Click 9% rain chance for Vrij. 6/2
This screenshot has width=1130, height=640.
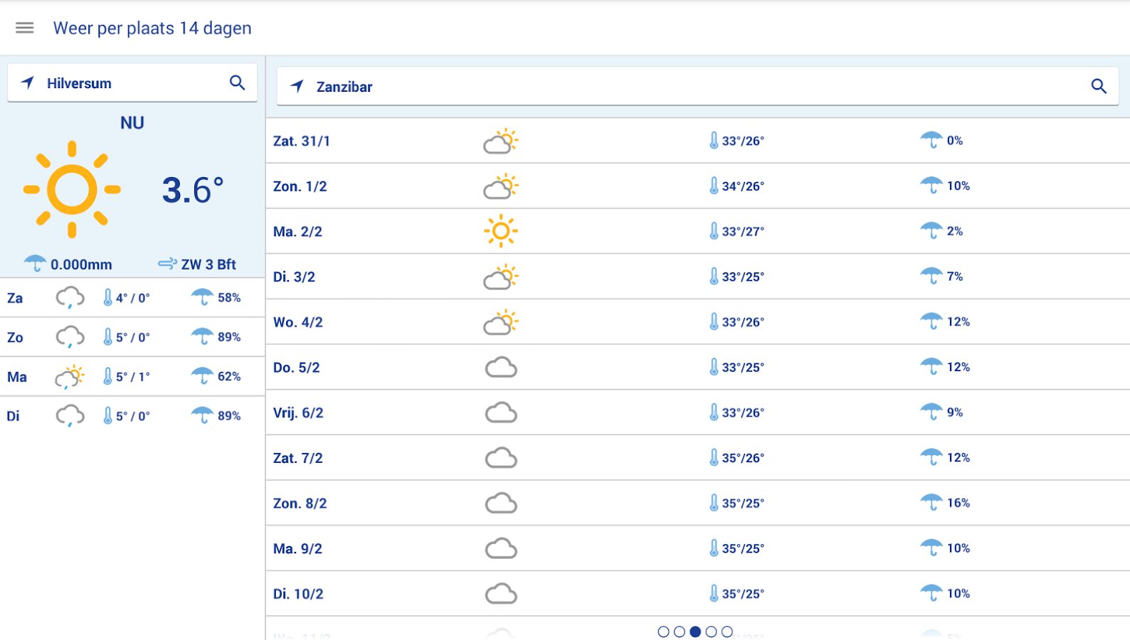(x=955, y=412)
